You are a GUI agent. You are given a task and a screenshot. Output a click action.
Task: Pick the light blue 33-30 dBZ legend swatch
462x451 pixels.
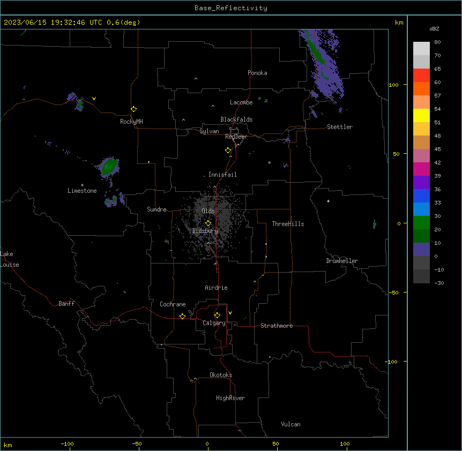point(421,209)
